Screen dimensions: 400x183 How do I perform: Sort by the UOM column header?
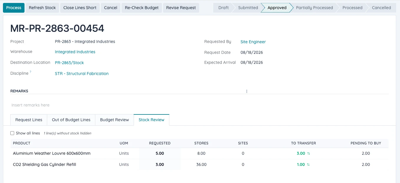tap(124, 143)
